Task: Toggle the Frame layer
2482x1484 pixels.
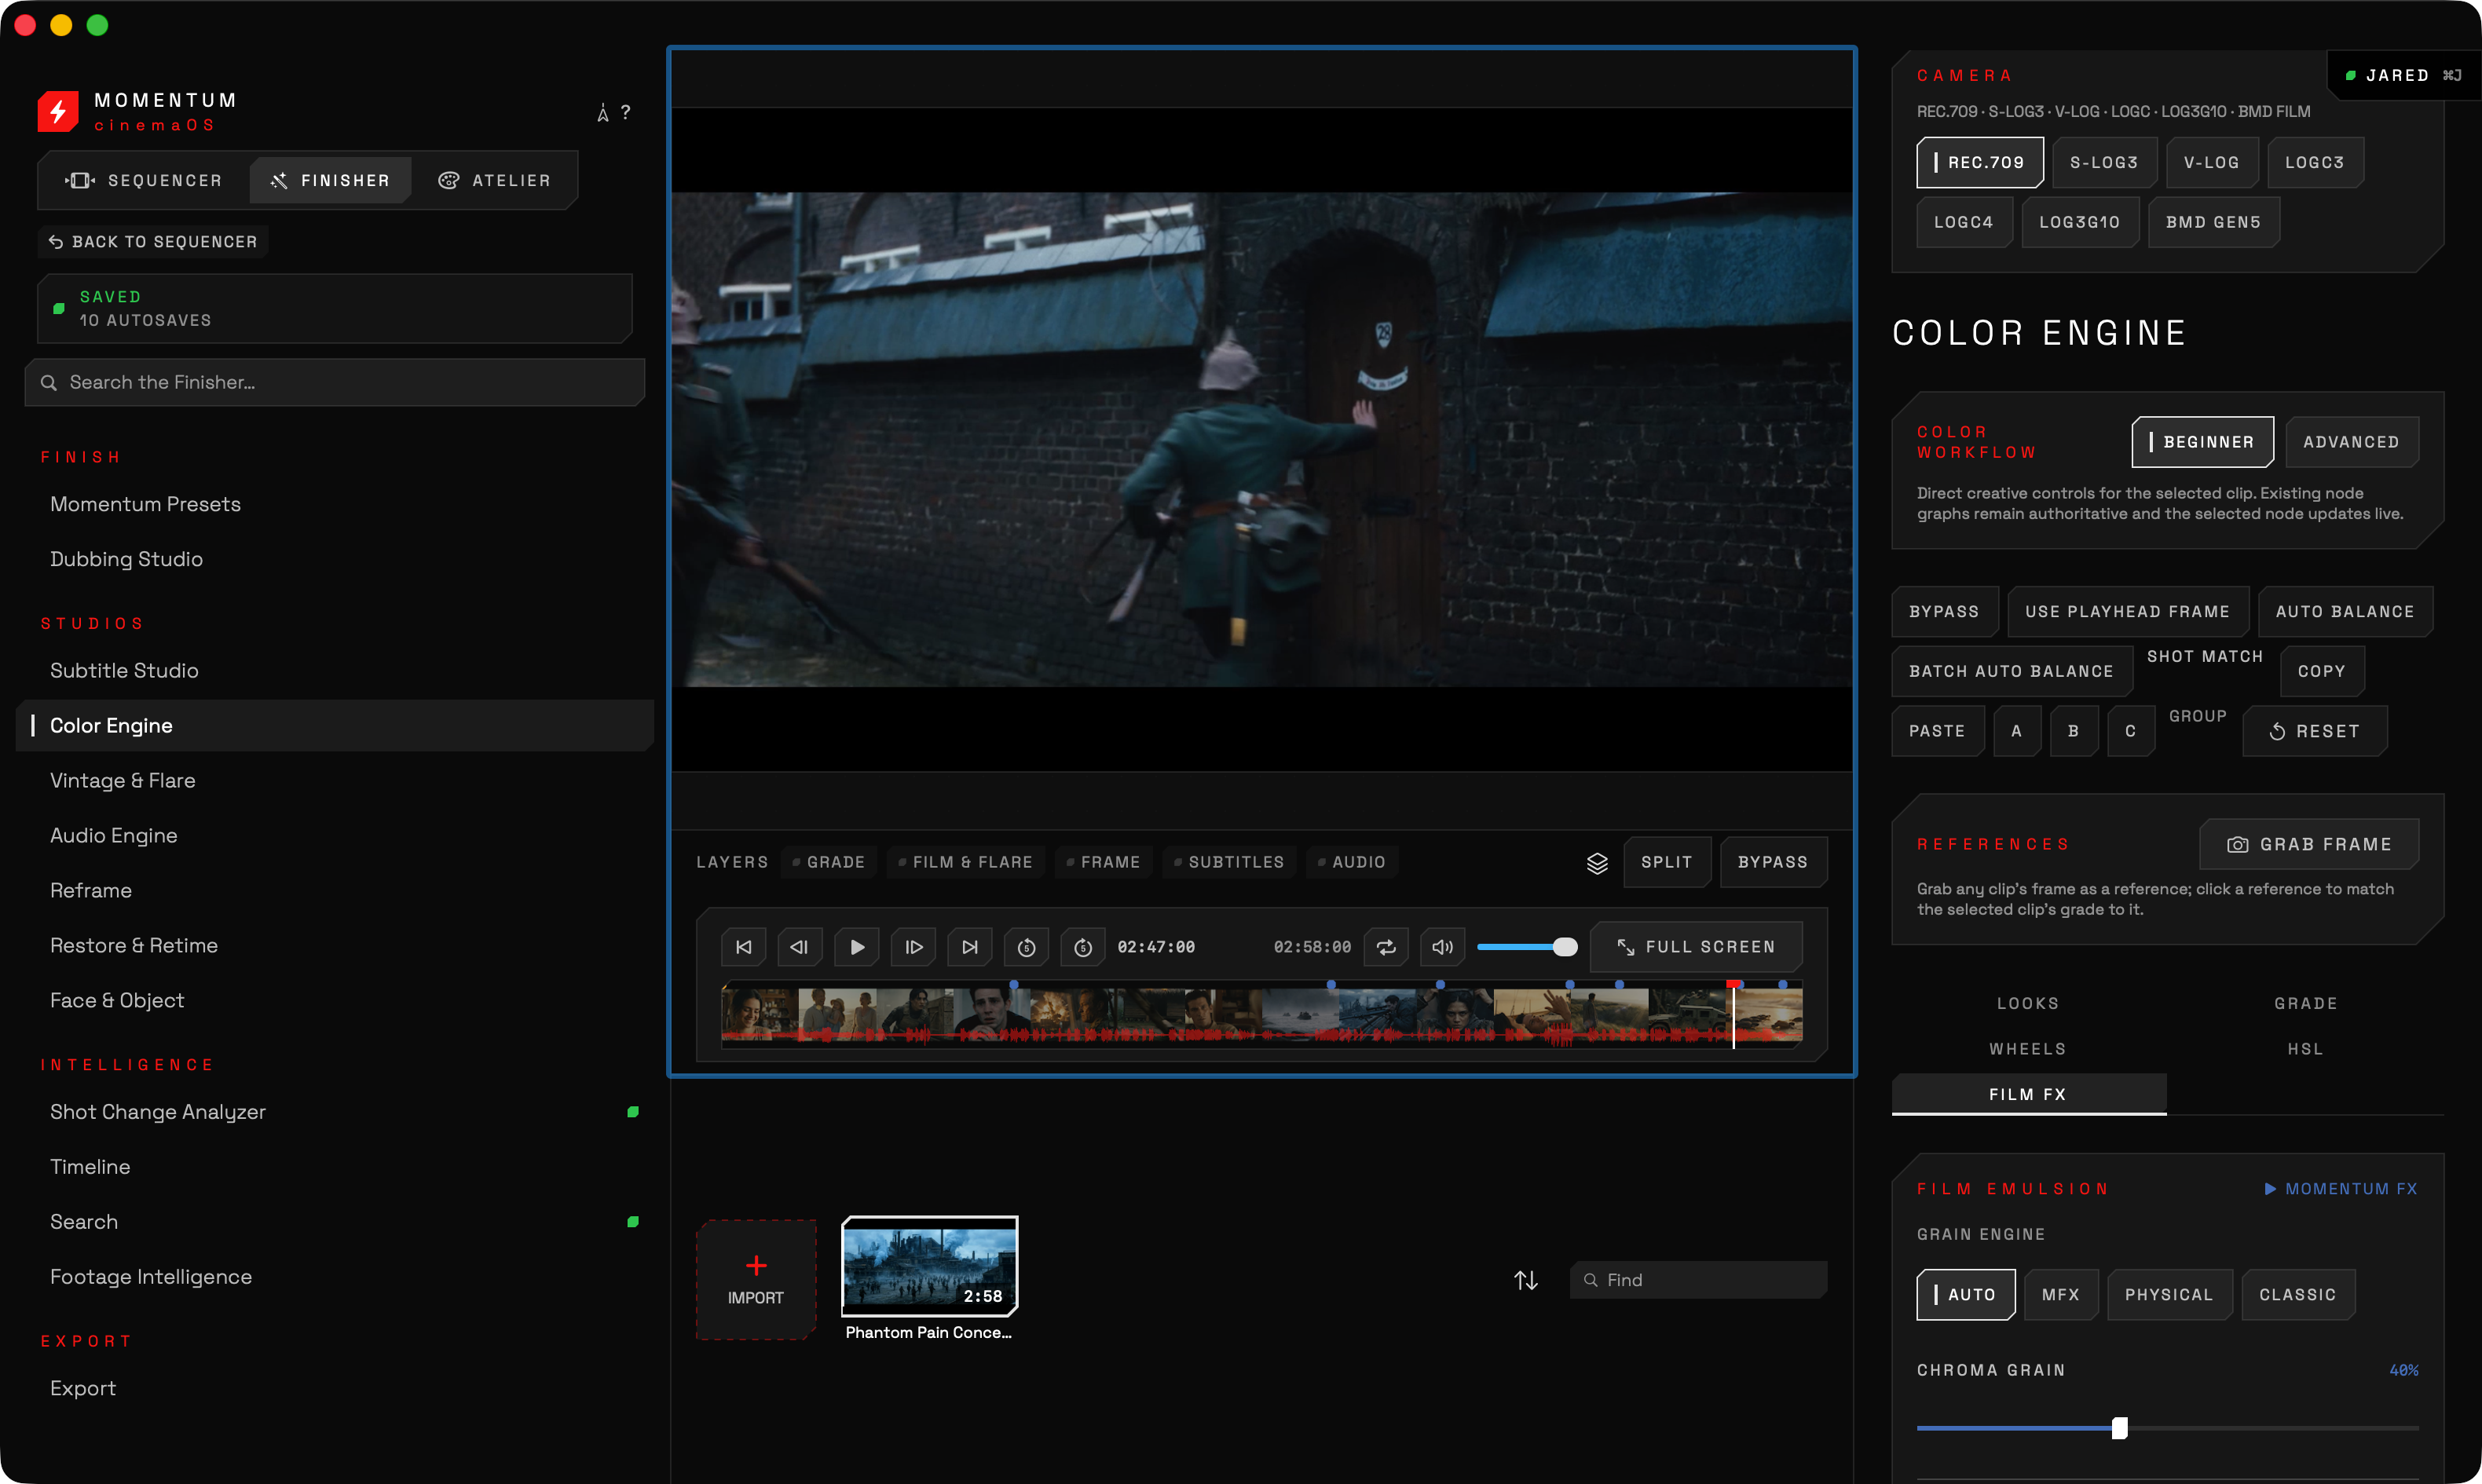Action: (1103, 863)
